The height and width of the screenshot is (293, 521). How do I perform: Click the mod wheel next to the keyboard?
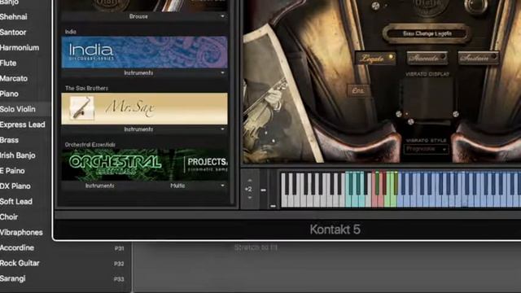click(273, 190)
